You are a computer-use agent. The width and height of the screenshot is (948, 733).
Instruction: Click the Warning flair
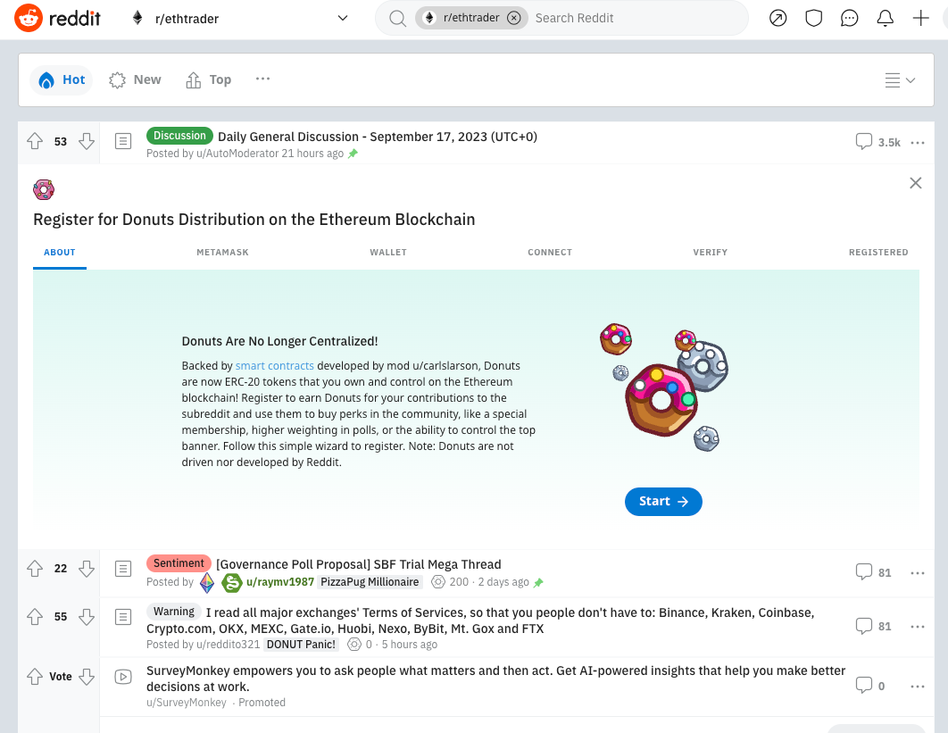173,612
